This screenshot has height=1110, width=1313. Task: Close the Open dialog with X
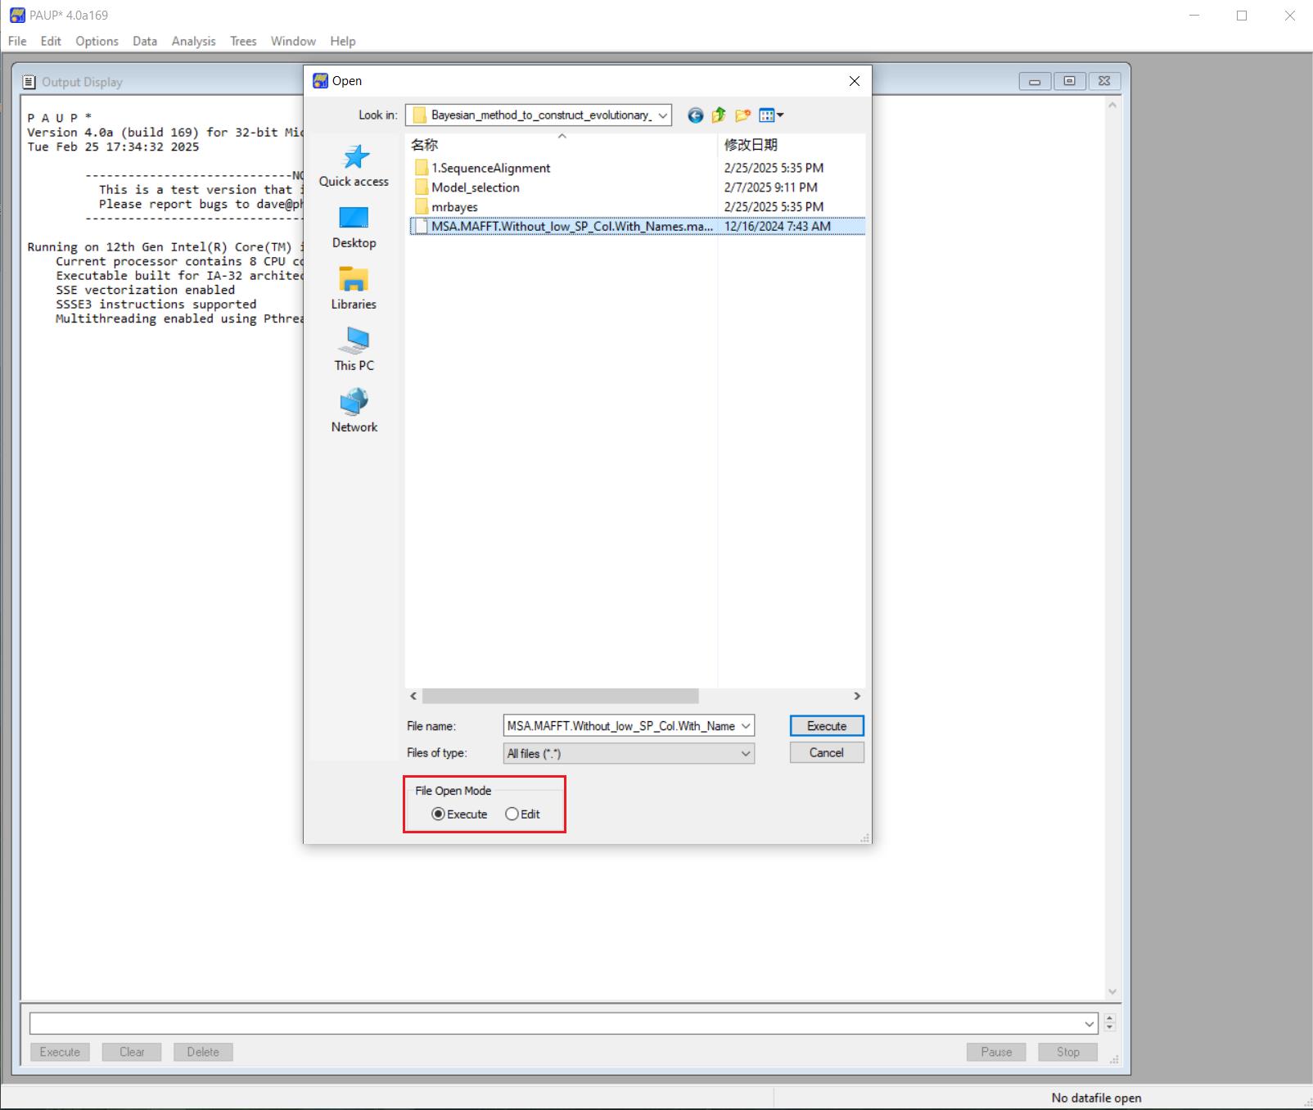point(855,81)
